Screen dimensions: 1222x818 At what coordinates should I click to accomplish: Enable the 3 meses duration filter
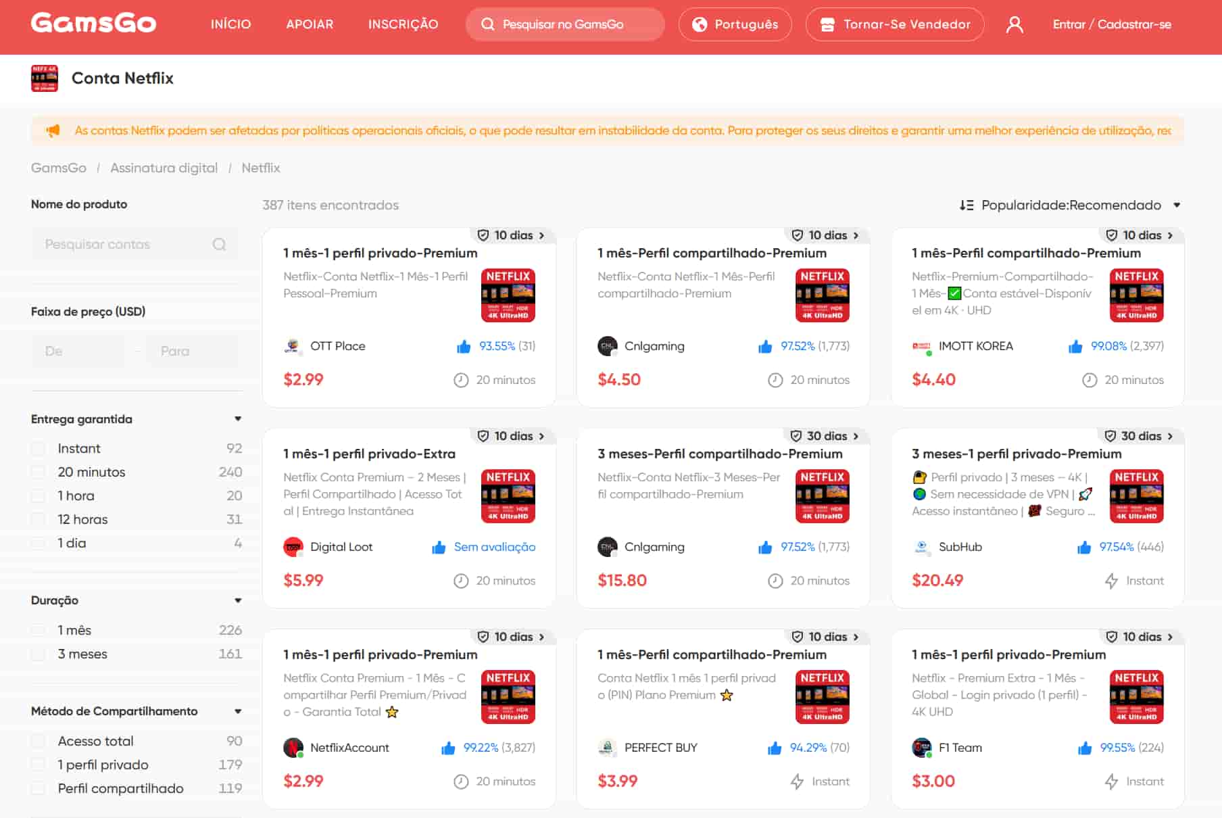[39, 654]
